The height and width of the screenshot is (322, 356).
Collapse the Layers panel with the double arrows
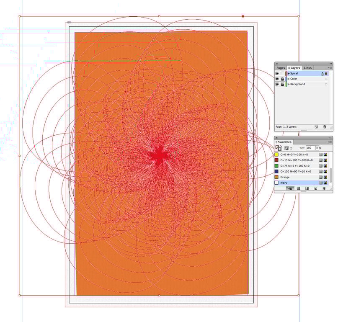tap(330, 64)
